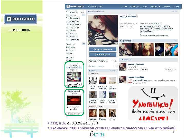This screenshot has height=138, width=185.
Task: Click the like label on the first wall post
Action: pyautogui.click(x=170, y=69)
